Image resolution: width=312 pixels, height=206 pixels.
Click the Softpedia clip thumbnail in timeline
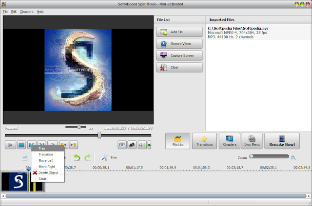15,182
